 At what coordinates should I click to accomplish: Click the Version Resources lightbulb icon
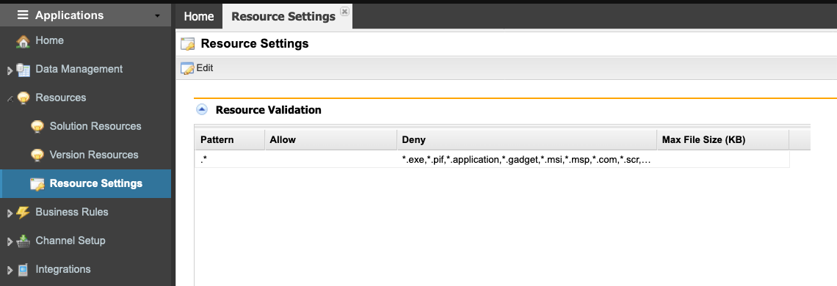37,155
